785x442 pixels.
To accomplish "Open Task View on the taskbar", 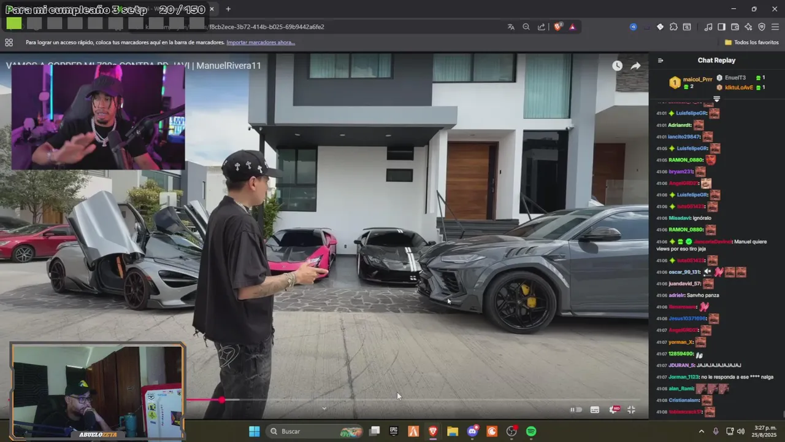I will (375, 432).
